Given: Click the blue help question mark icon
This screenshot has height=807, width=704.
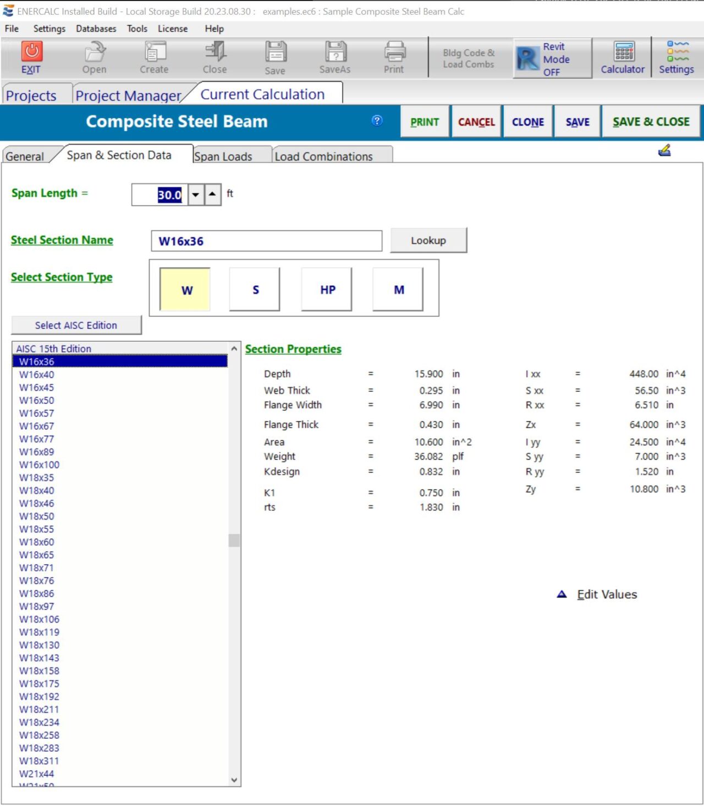Looking at the screenshot, I should pos(377,121).
